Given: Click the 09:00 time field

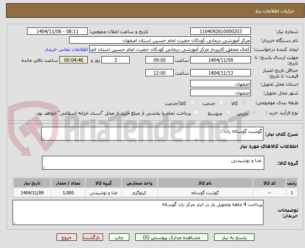Looking at the screenshot, I should (x=160, y=60).
